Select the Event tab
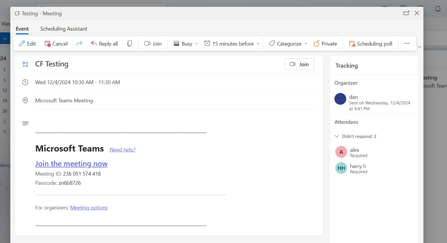The image size is (447, 243). pos(22,29)
